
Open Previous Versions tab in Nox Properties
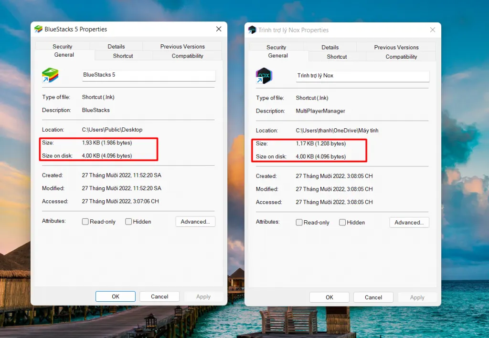(396, 47)
